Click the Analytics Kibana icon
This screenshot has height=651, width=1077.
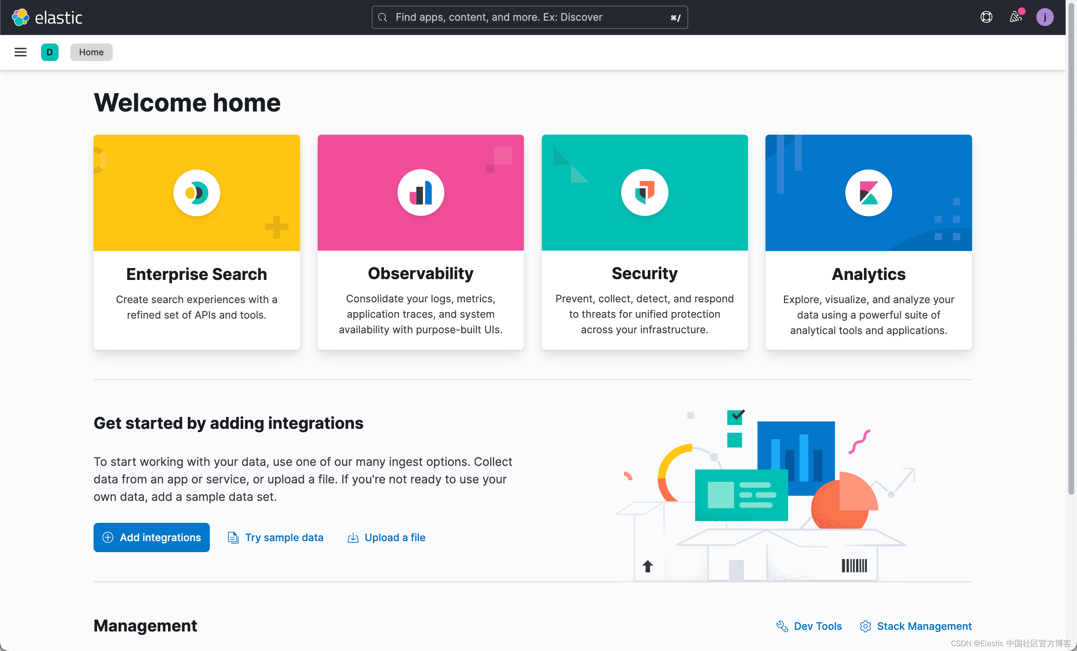tap(868, 192)
